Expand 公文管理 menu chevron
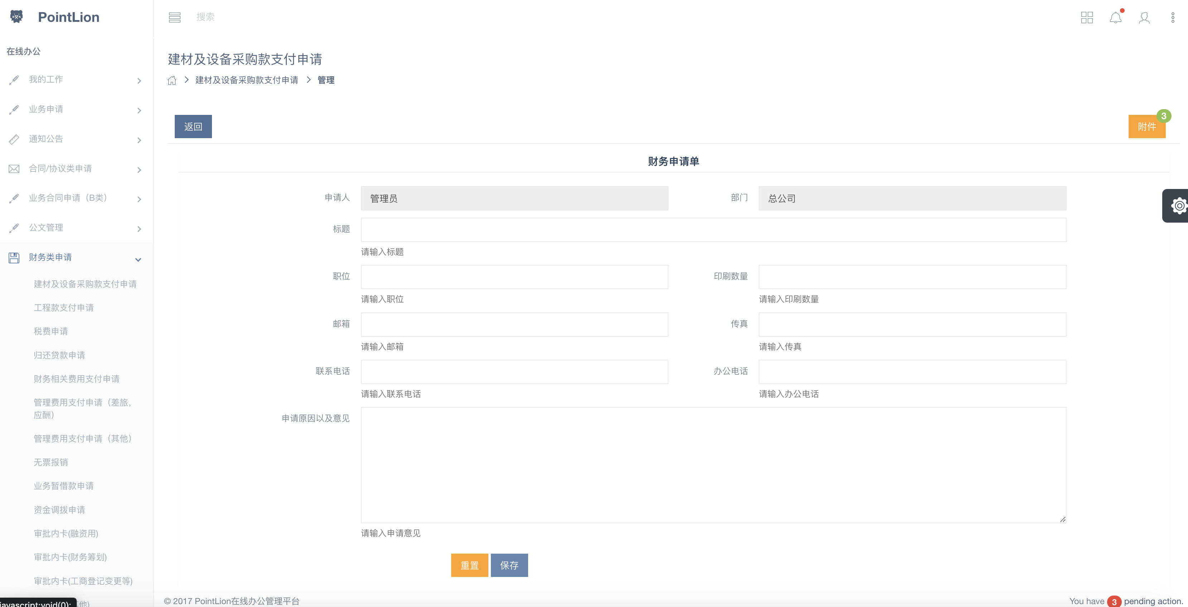1188x607 pixels. [139, 229]
